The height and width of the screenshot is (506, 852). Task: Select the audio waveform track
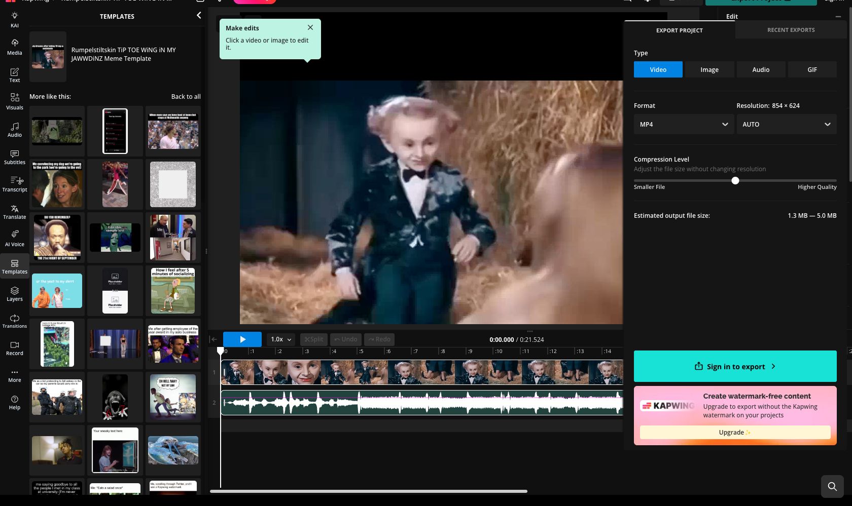[x=422, y=403]
